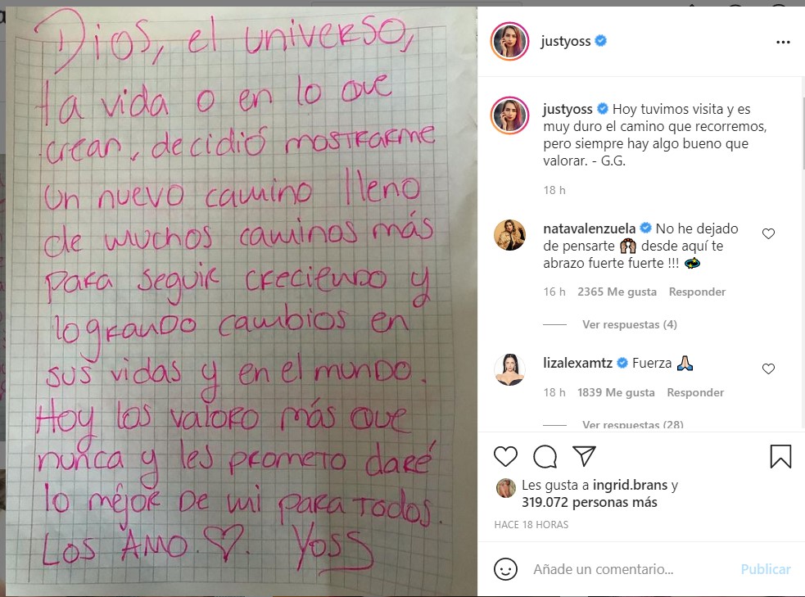Open the emoji picker smiley icon
This screenshot has width=805, height=597.
(505, 569)
